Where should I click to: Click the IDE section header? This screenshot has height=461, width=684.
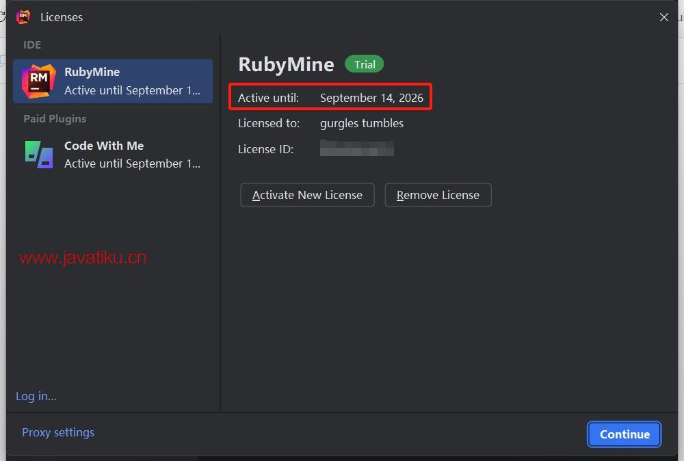pyautogui.click(x=32, y=45)
